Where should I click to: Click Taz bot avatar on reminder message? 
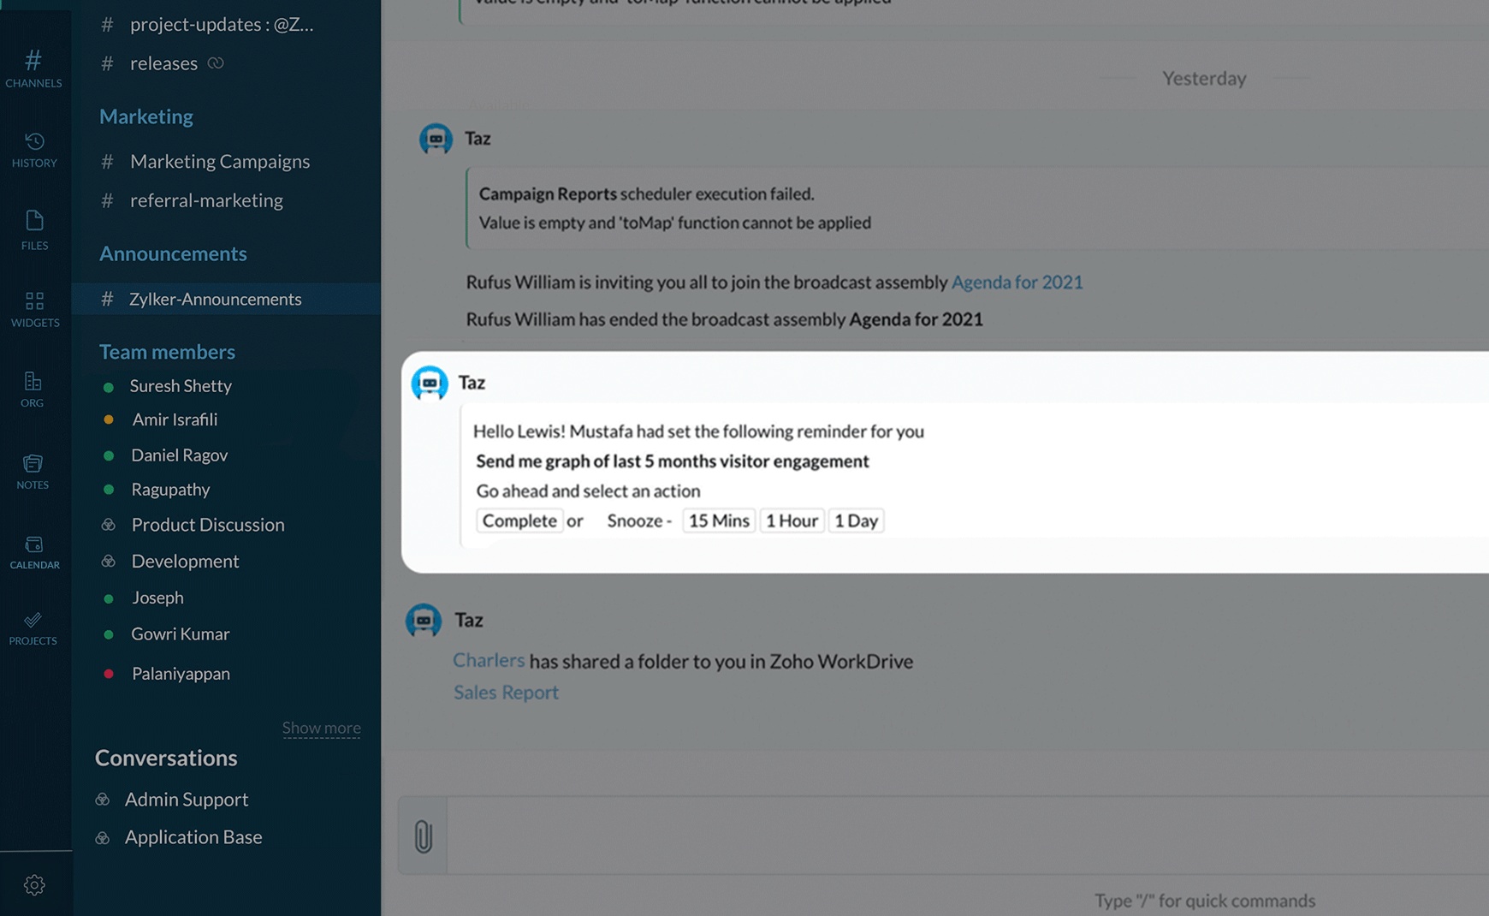click(430, 383)
